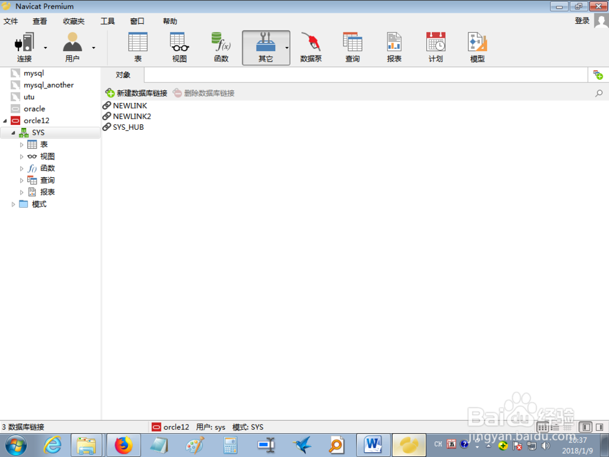
Task: Select the NEWLINK database link
Action: pyautogui.click(x=125, y=105)
